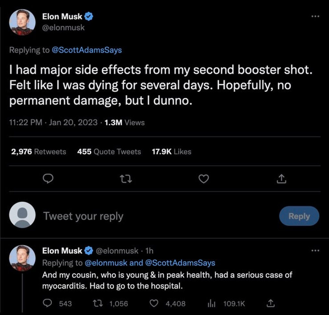Open the main tweet's three-dot menu

click(x=316, y=16)
